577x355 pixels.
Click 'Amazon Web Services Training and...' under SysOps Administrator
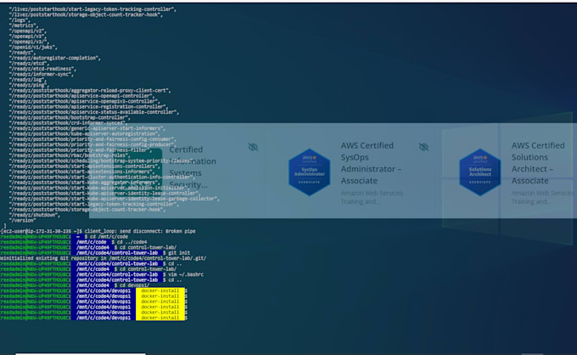click(x=372, y=197)
